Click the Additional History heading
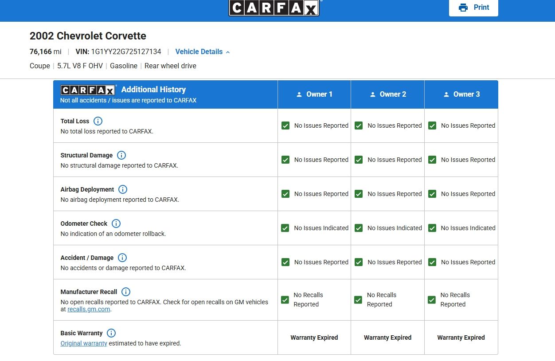The image size is (555, 361). 153,89
